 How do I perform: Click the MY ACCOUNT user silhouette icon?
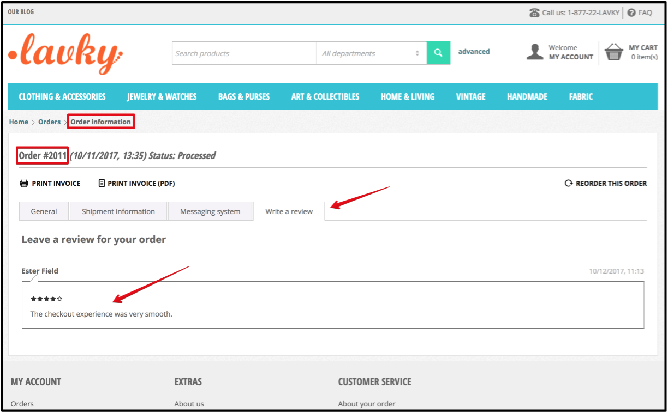535,52
